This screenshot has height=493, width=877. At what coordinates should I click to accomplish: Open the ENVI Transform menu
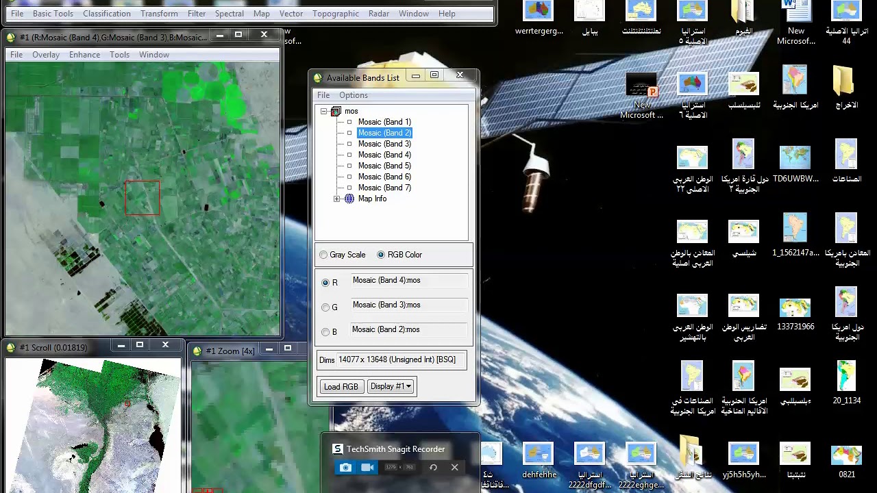click(x=159, y=13)
